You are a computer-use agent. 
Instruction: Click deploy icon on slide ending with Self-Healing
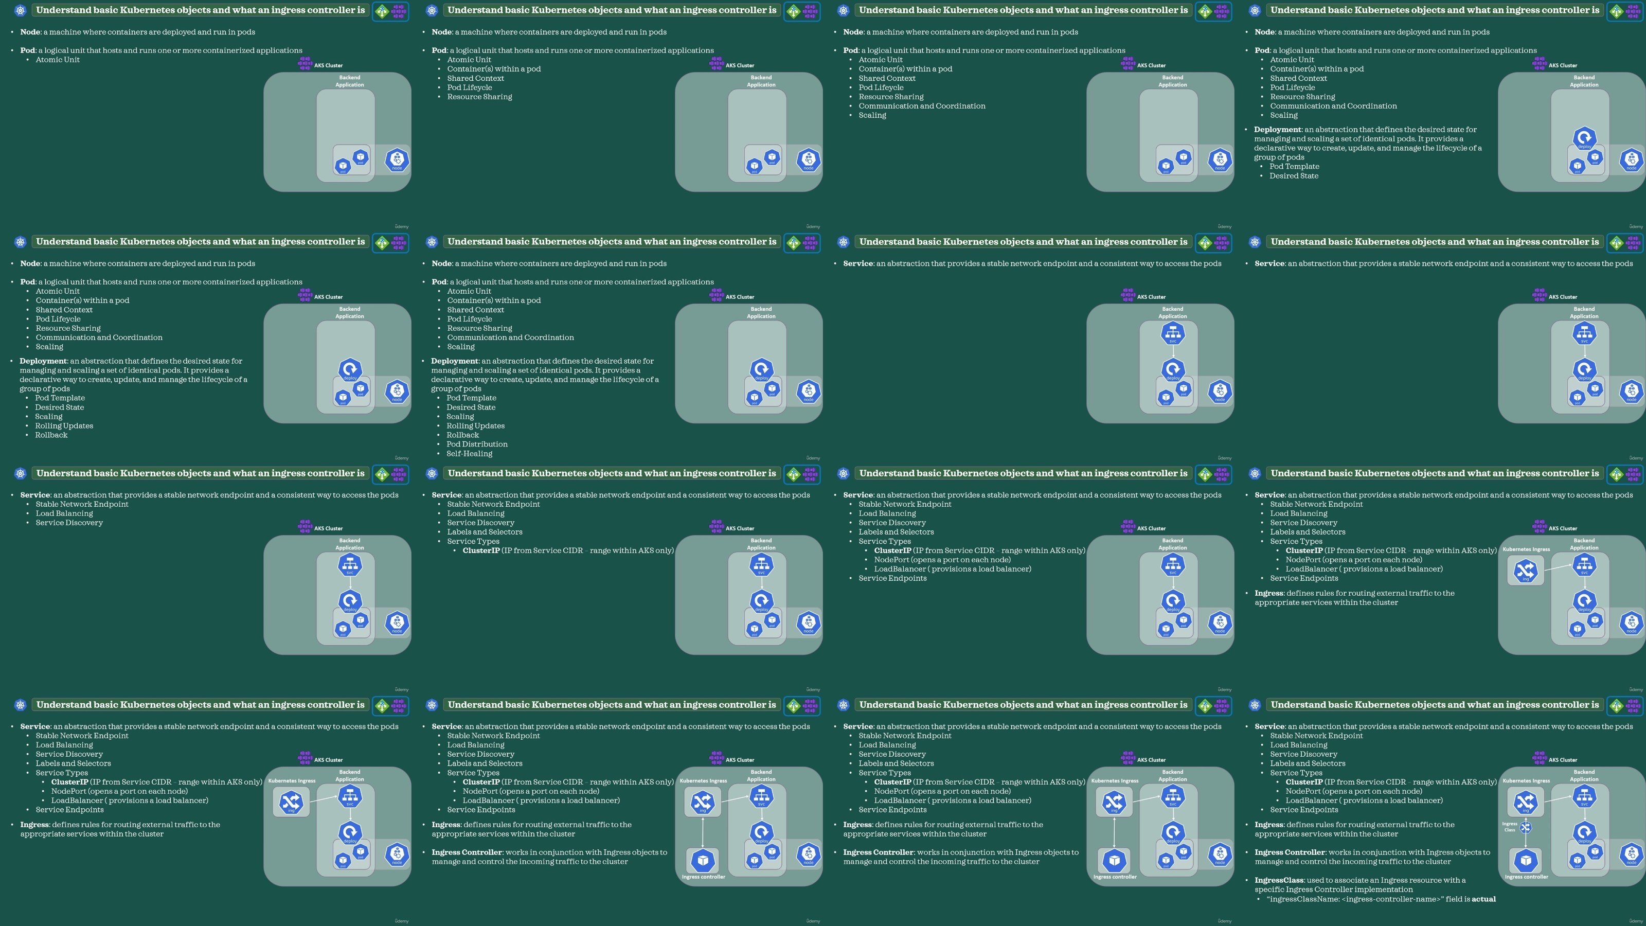pyautogui.click(x=761, y=369)
